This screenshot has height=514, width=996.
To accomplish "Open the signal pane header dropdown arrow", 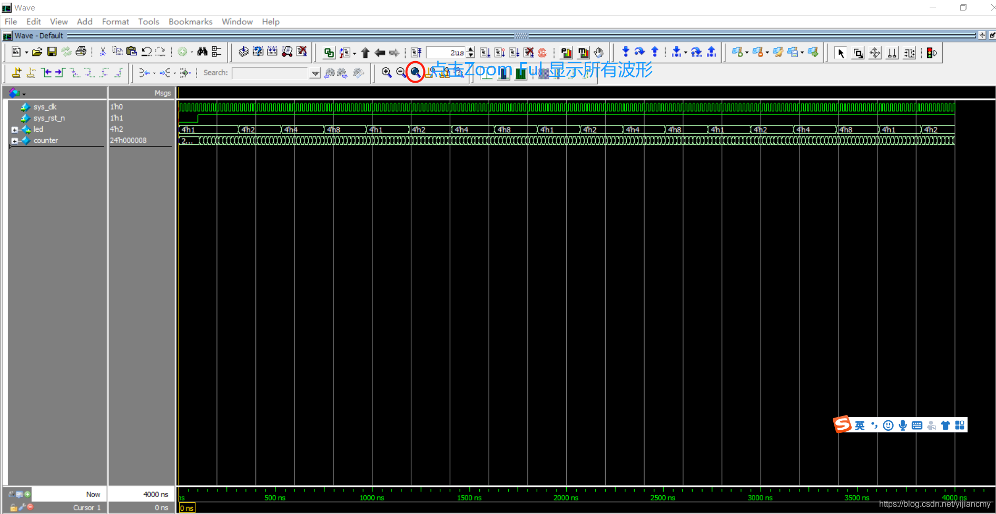I will [24, 94].
